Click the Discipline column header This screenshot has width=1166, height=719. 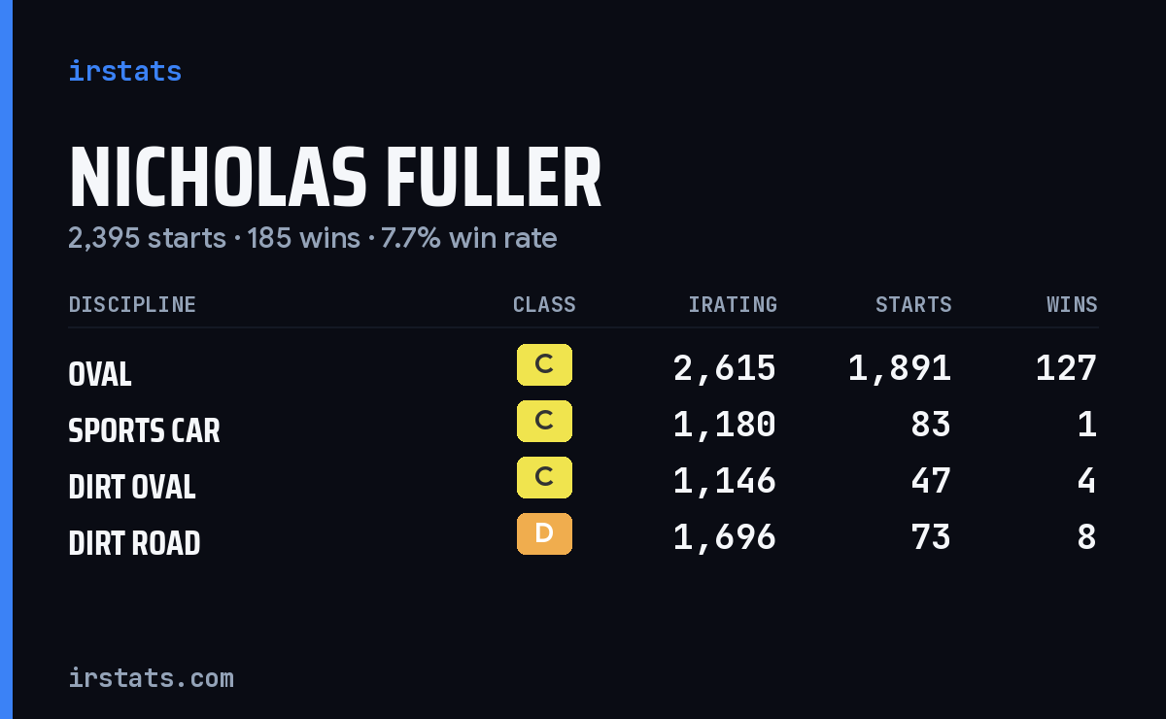pyautogui.click(x=132, y=305)
